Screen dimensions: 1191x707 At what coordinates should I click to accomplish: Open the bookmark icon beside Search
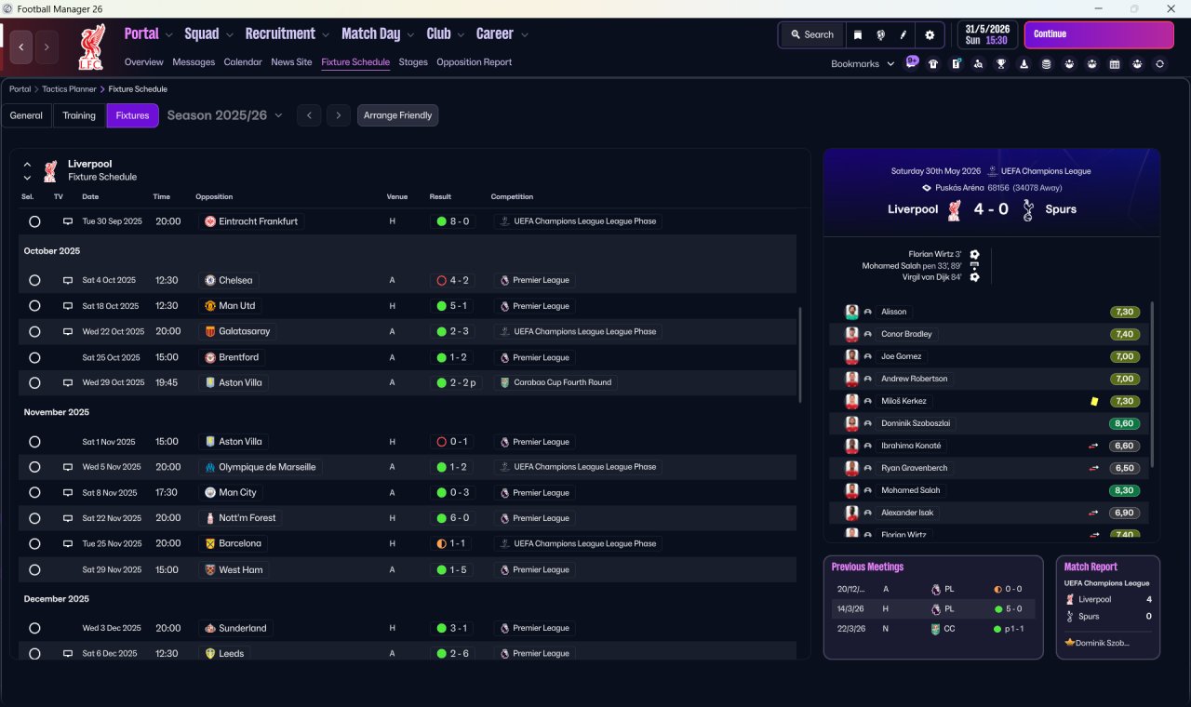(857, 35)
